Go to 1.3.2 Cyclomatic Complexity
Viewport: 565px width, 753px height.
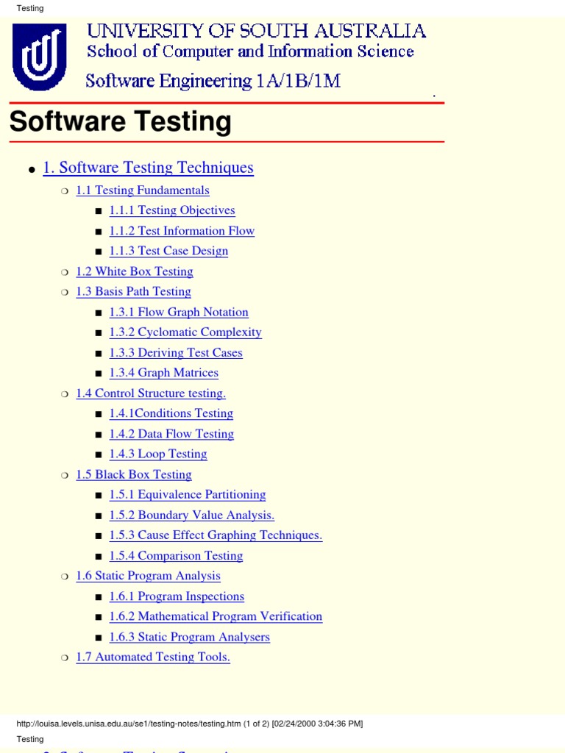[x=185, y=332]
